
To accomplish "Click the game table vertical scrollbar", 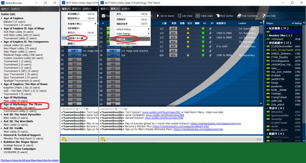I will point(261,63).
